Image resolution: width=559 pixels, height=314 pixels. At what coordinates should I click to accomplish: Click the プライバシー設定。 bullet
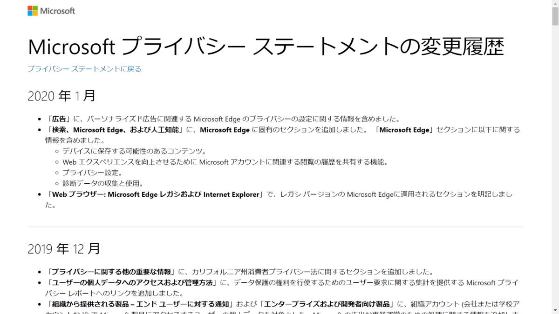[x=93, y=173]
